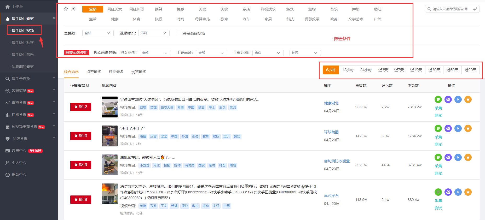Viewport: 485px width, 220px height.
Task: Open the 点赞数 dropdown
Action: pos(98,33)
